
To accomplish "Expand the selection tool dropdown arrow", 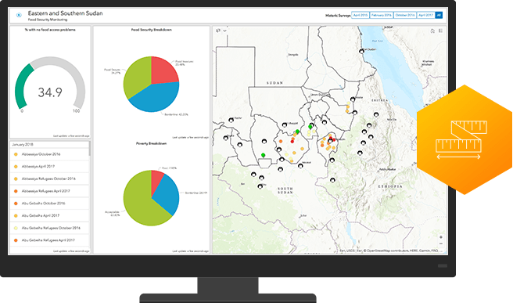I will (x=224, y=31).
